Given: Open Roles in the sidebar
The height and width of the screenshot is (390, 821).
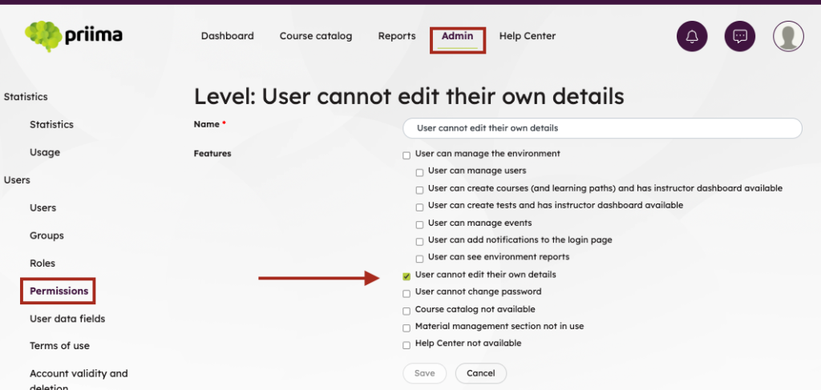Looking at the screenshot, I should point(42,263).
